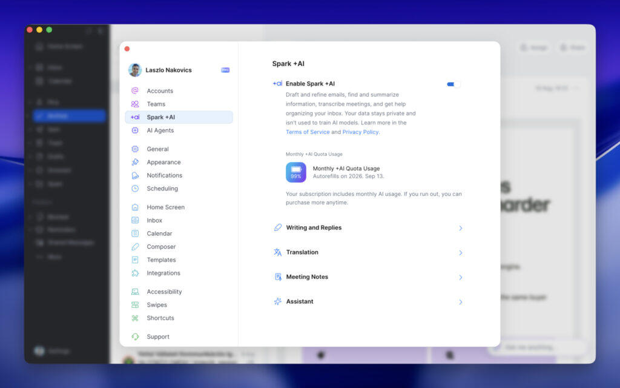Click the Assistant sparkle icon
The image size is (620, 388).
277,301
